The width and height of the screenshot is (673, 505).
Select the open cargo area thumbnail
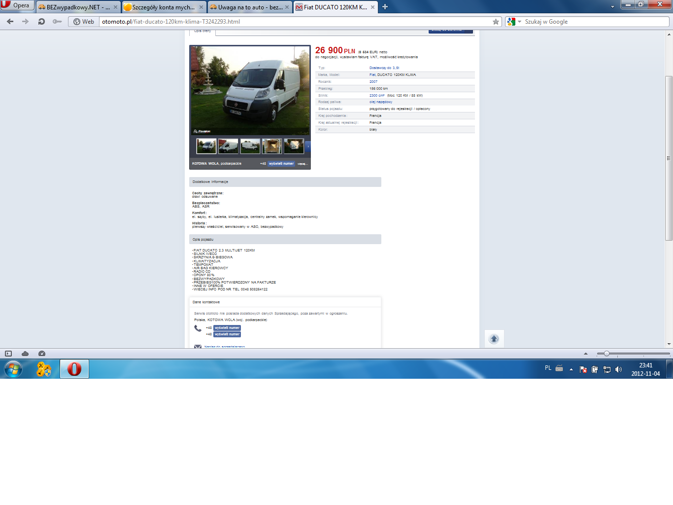[272, 146]
